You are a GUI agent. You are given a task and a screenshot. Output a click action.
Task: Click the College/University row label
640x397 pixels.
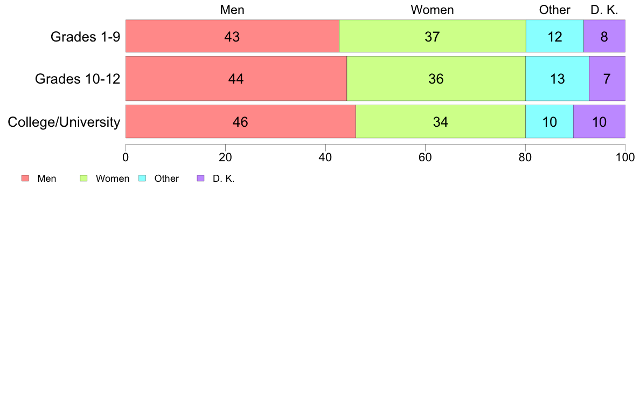tap(64, 122)
